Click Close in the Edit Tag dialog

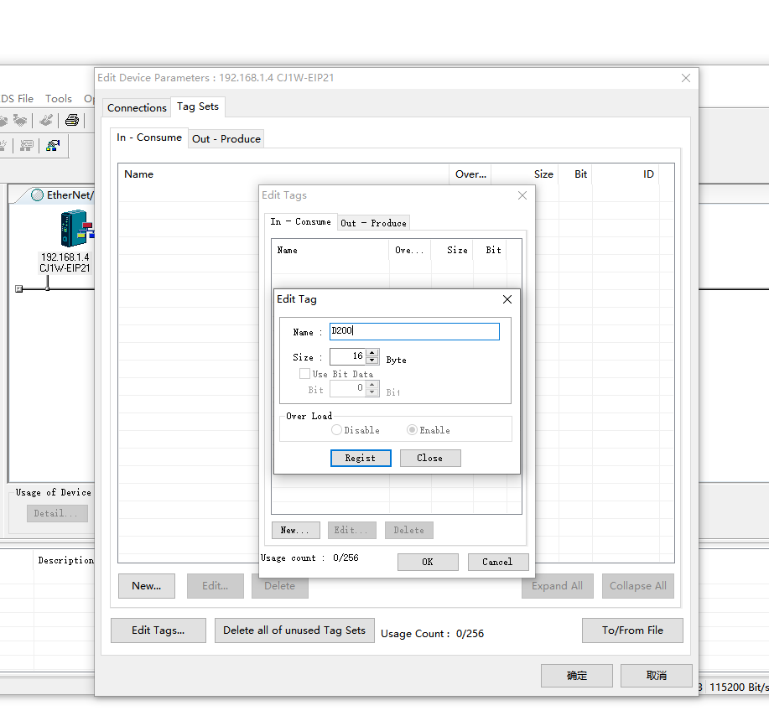[x=430, y=458]
